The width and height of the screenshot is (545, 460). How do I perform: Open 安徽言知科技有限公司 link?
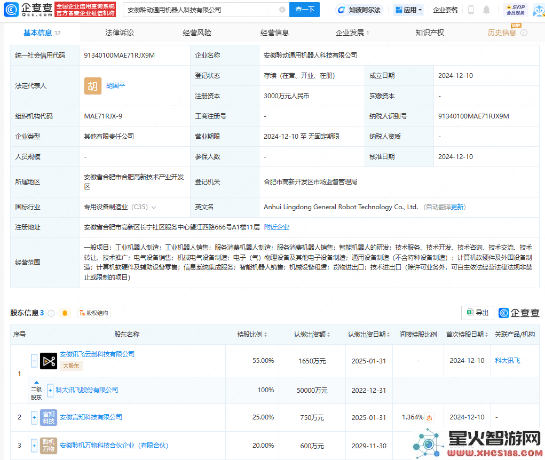(91, 417)
